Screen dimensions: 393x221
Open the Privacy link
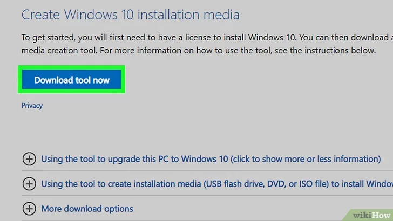coord(32,106)
